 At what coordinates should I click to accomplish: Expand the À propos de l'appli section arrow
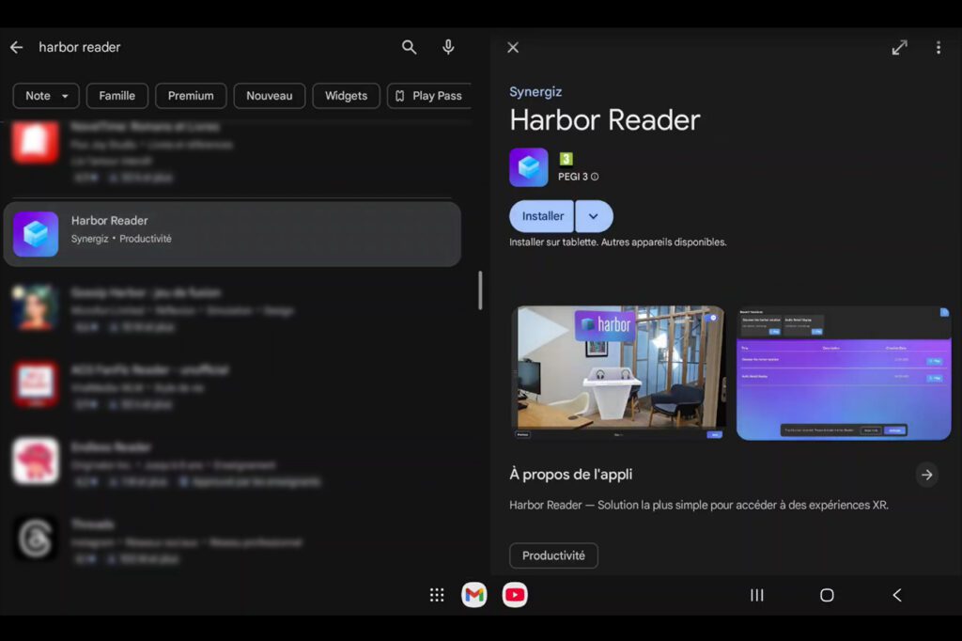(926, 475)
